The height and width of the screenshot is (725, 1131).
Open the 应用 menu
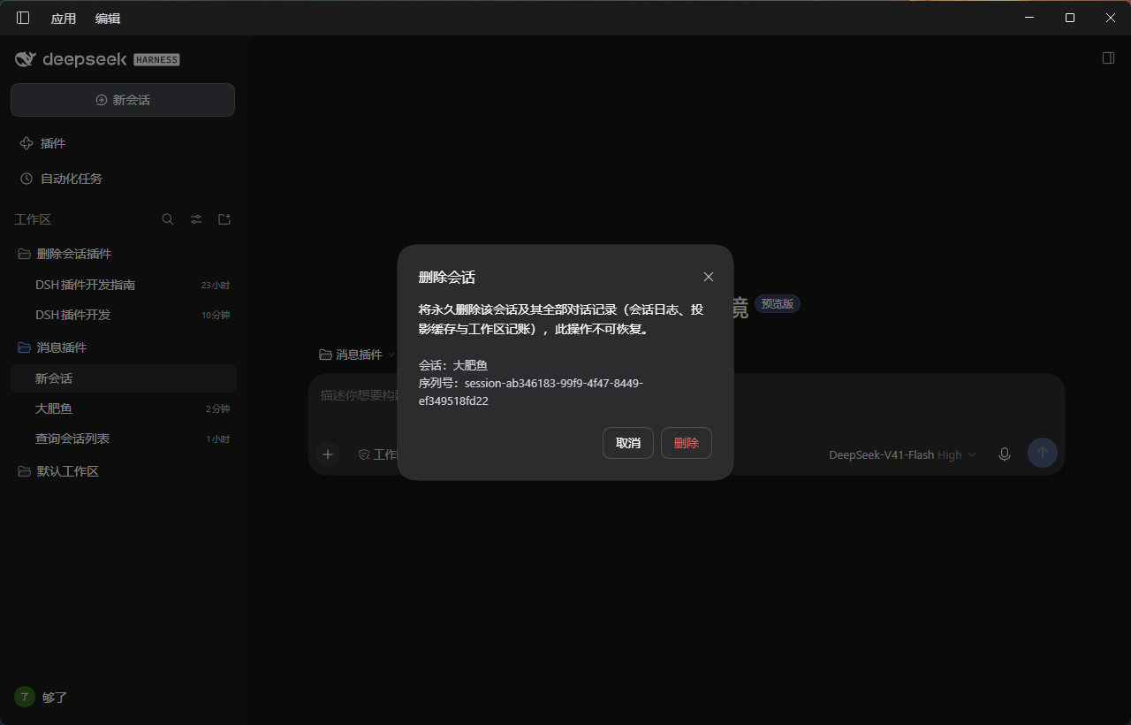(64, 19)
